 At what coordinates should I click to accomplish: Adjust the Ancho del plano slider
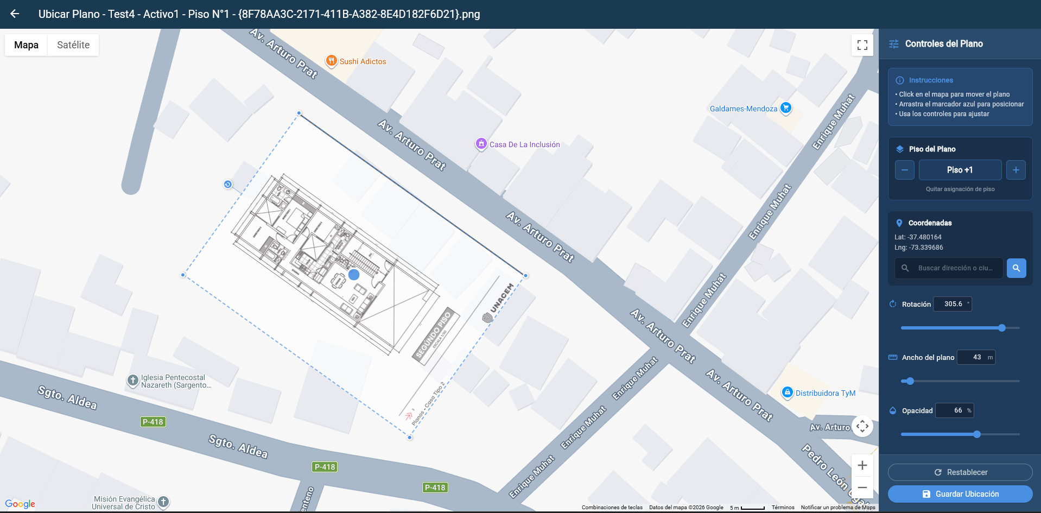click(960, 381)
